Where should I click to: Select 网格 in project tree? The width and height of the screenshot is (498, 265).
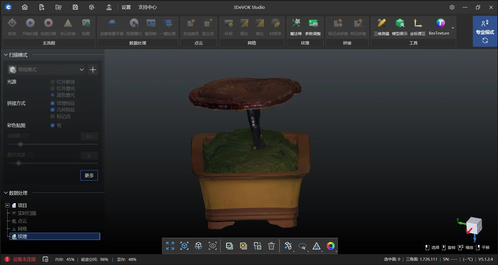[22, 229]
